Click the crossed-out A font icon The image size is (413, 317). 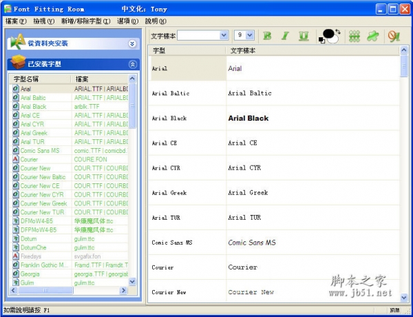[x=394, y=36]
